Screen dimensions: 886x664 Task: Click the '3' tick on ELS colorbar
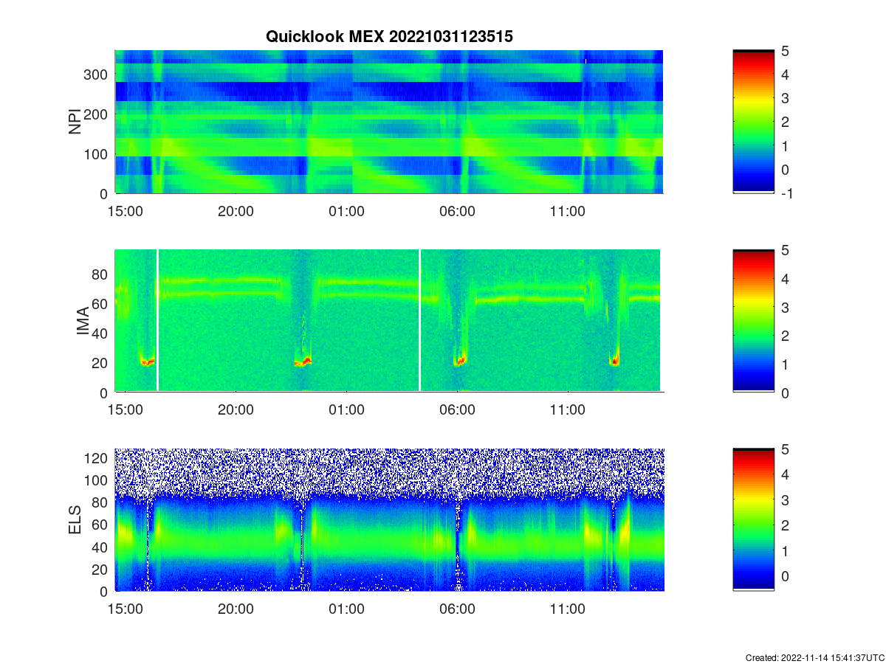(786, 499)
